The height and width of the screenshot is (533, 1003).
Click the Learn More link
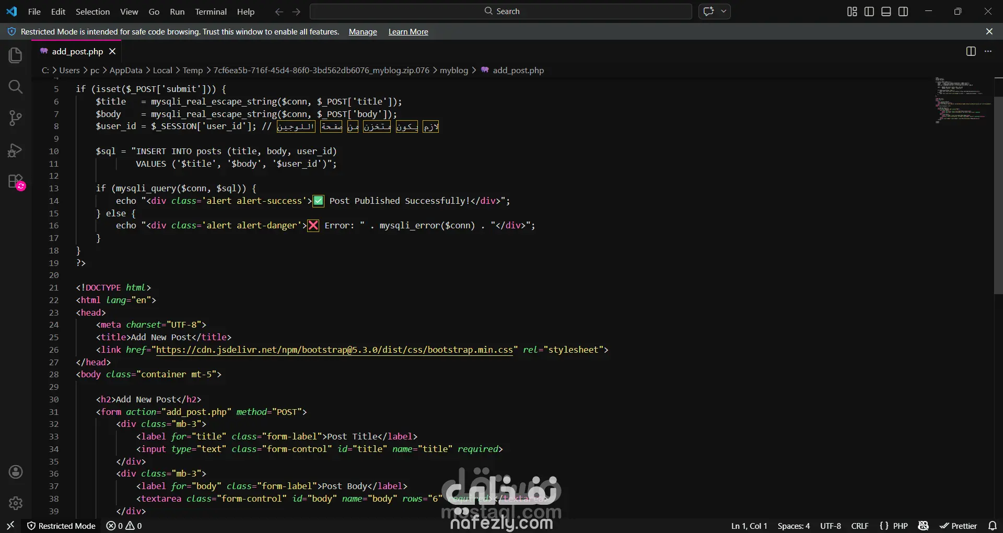[409, 32]
